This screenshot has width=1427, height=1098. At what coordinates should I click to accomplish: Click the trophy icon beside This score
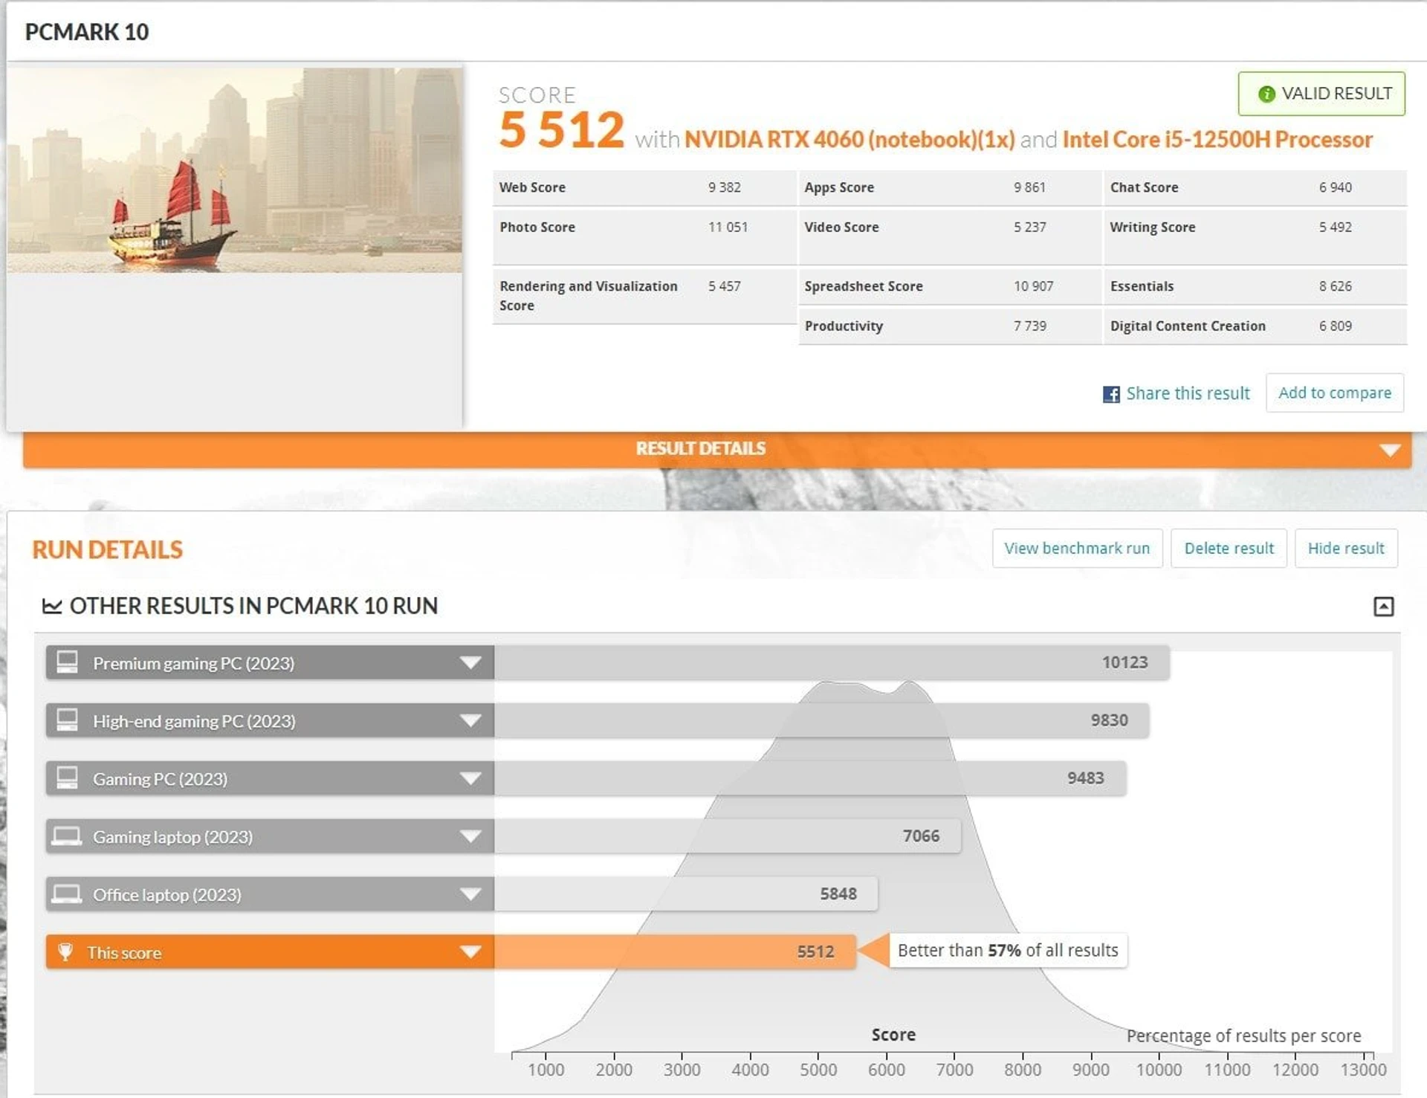click(x=65, y=952)
